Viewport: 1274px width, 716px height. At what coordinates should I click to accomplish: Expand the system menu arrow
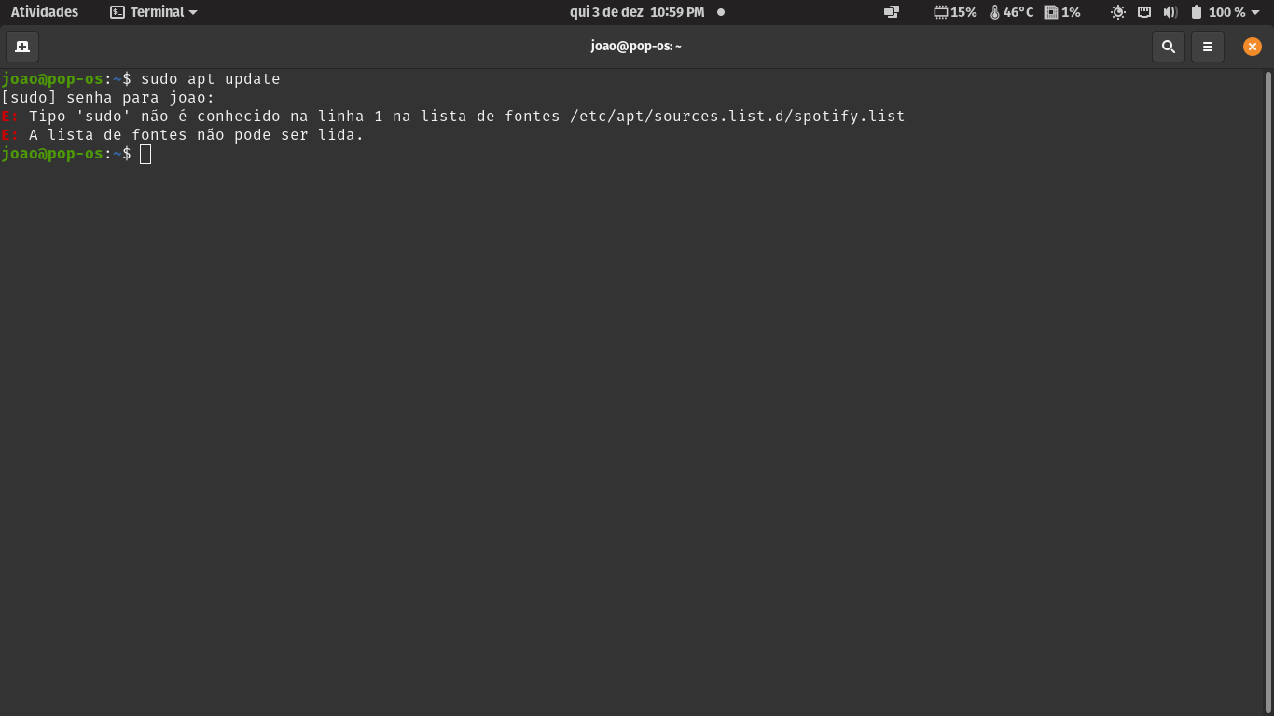1255,13
